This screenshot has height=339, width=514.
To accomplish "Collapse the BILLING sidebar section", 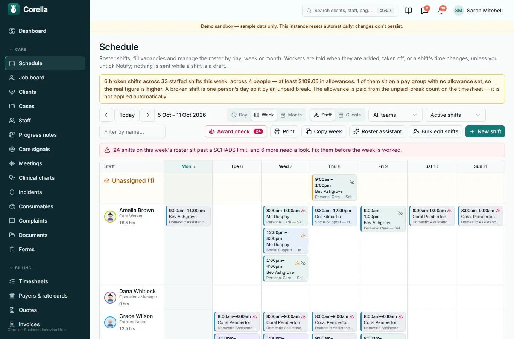I will [x=20, y=268].
